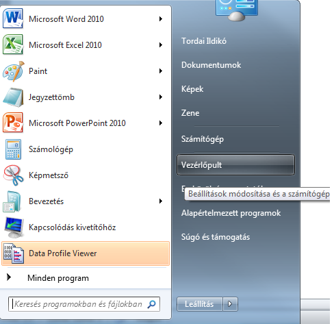Expand the Jegyzettömb jump list arrow

point(161,97)
